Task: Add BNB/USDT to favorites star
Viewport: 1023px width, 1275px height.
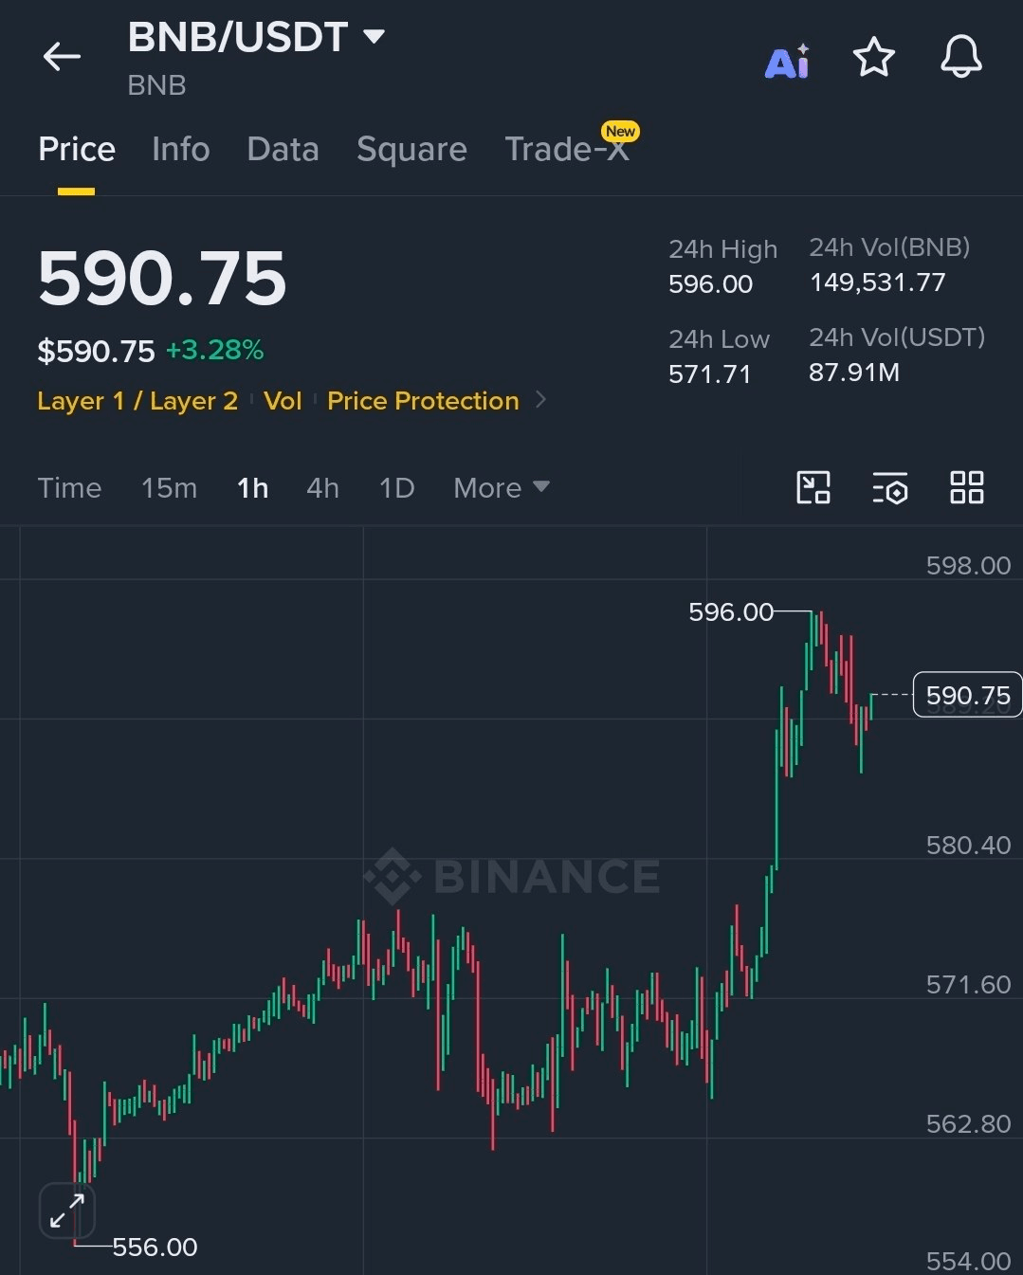Action: coord(874,58)
